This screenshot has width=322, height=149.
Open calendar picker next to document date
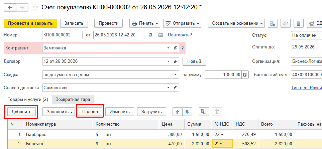[150, 35]
